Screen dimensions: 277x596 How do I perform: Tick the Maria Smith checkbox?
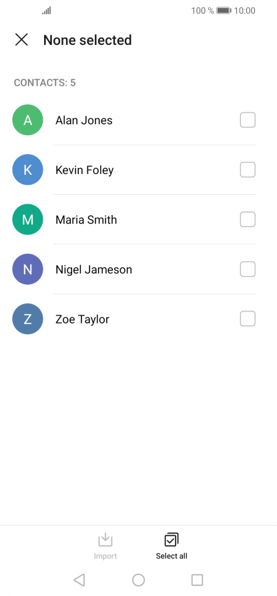[248, 220]
